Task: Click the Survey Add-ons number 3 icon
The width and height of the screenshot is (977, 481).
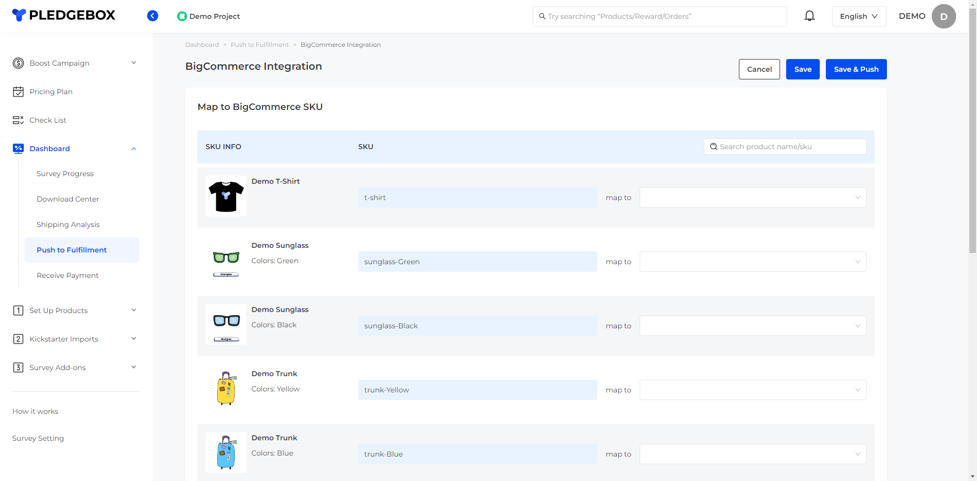Action: pos(18,367)
